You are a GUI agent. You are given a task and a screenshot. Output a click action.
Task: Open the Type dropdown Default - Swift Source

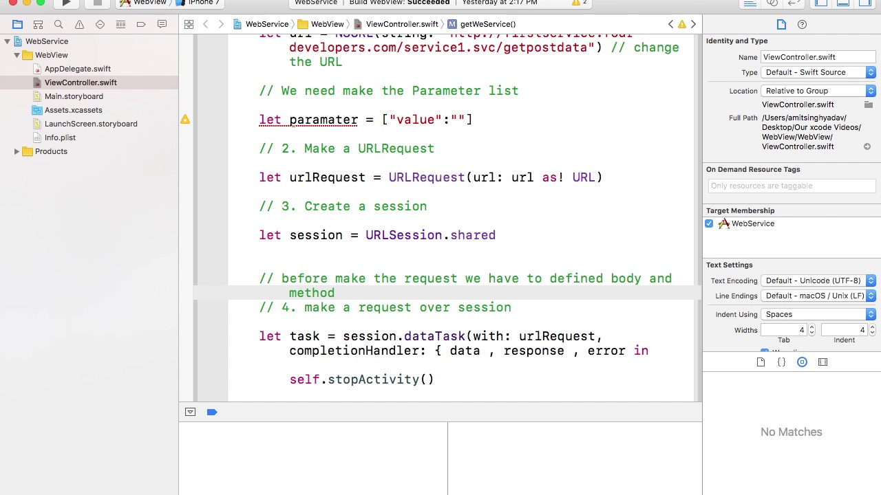818,72
